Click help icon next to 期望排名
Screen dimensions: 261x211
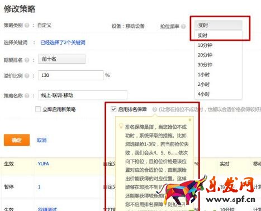pos(27,60)
